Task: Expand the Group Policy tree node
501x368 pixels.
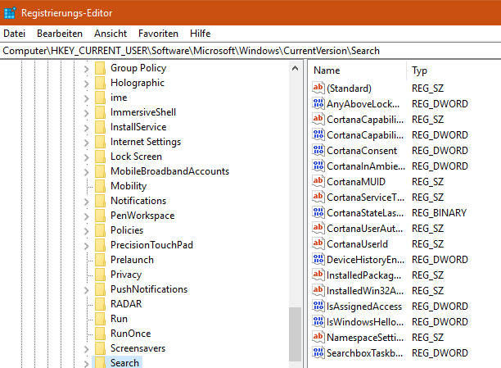Action: [87, 68]
